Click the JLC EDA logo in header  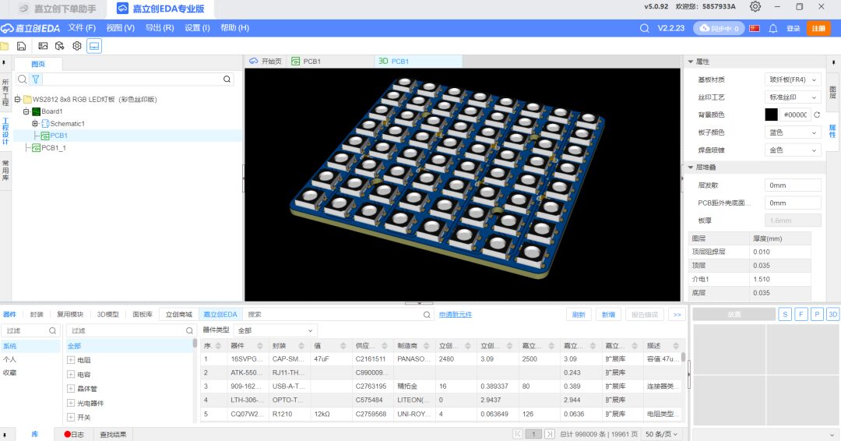click(x=30, y=28)
